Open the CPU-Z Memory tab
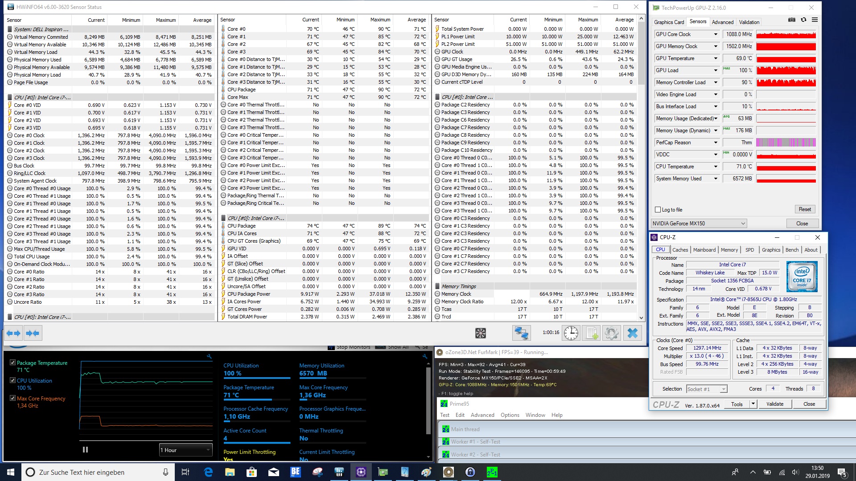This screenshot has height=481, width=856. [729, 250]
